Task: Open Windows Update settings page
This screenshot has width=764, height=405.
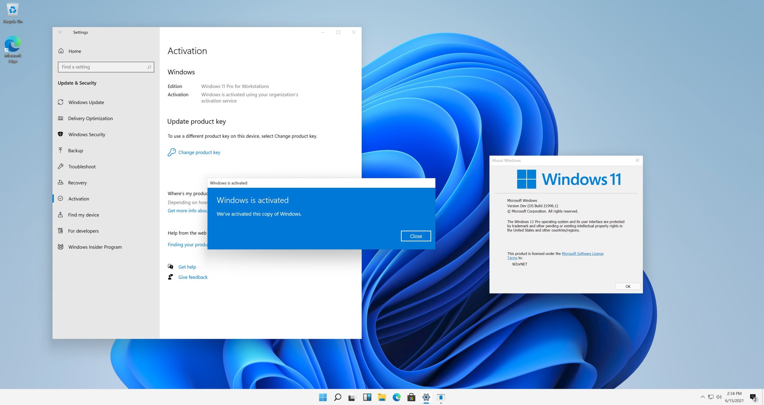Action: pyautogui.click(x=86, y=102)
